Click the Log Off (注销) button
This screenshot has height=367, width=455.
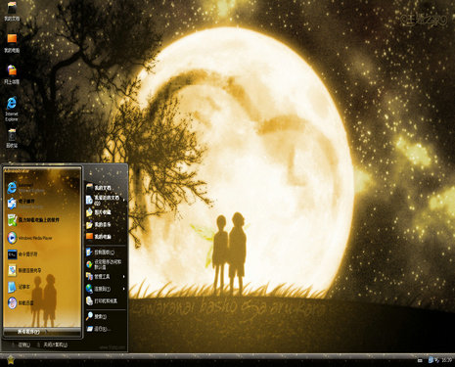[x=21, y=344]
